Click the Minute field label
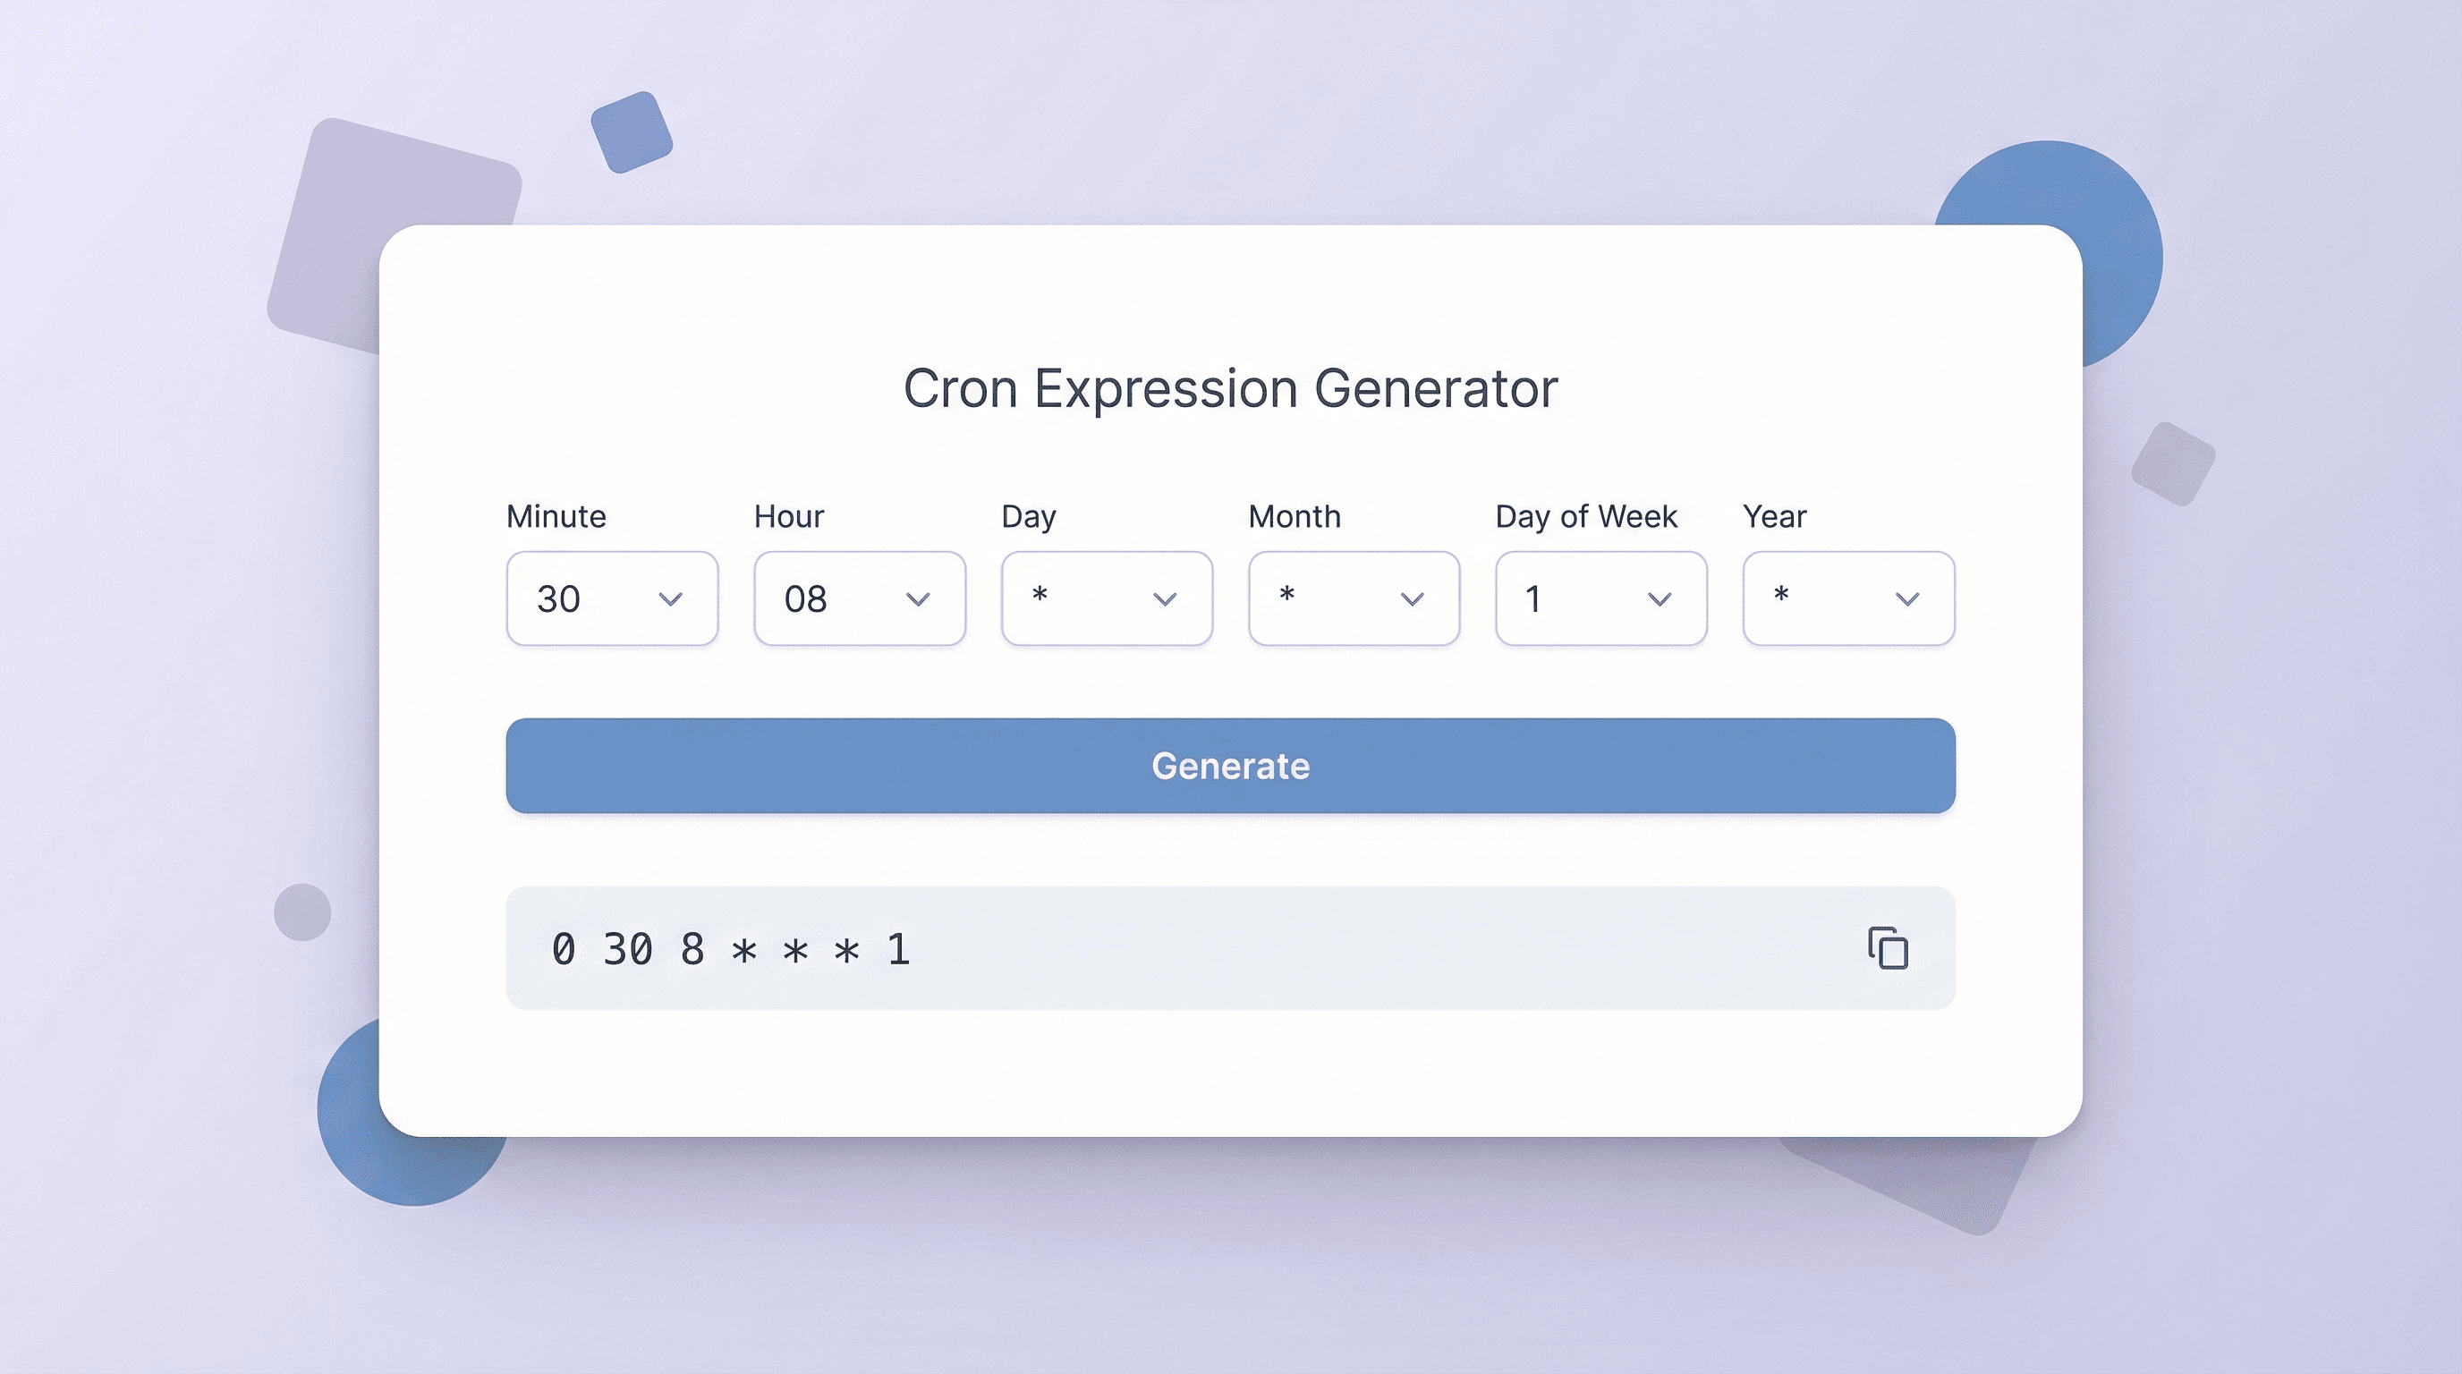 pos(556,516)
